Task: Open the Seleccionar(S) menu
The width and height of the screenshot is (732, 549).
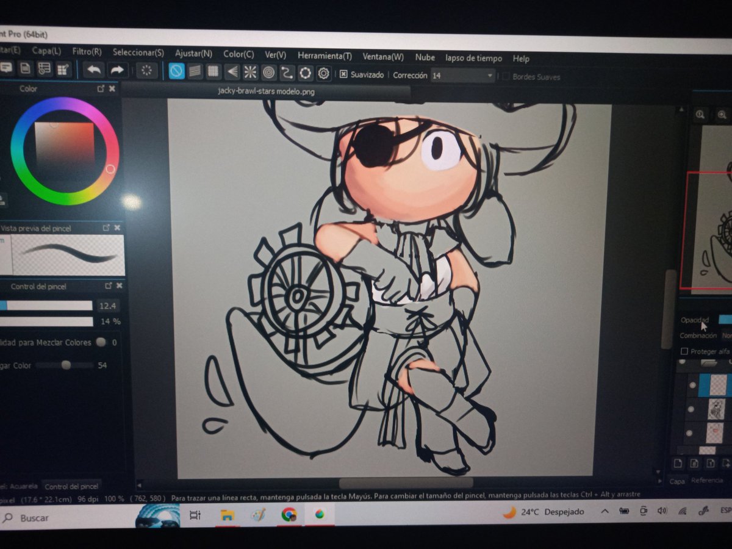Action: (138, 53)
